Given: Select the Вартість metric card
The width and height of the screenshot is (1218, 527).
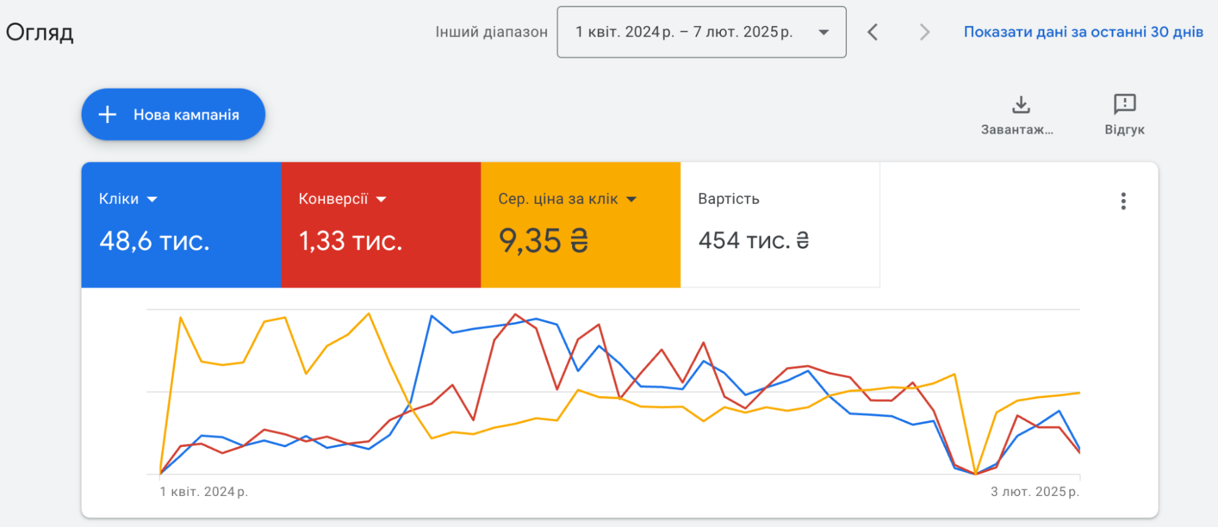Looking at the screenshot, I should coord(780,225).
